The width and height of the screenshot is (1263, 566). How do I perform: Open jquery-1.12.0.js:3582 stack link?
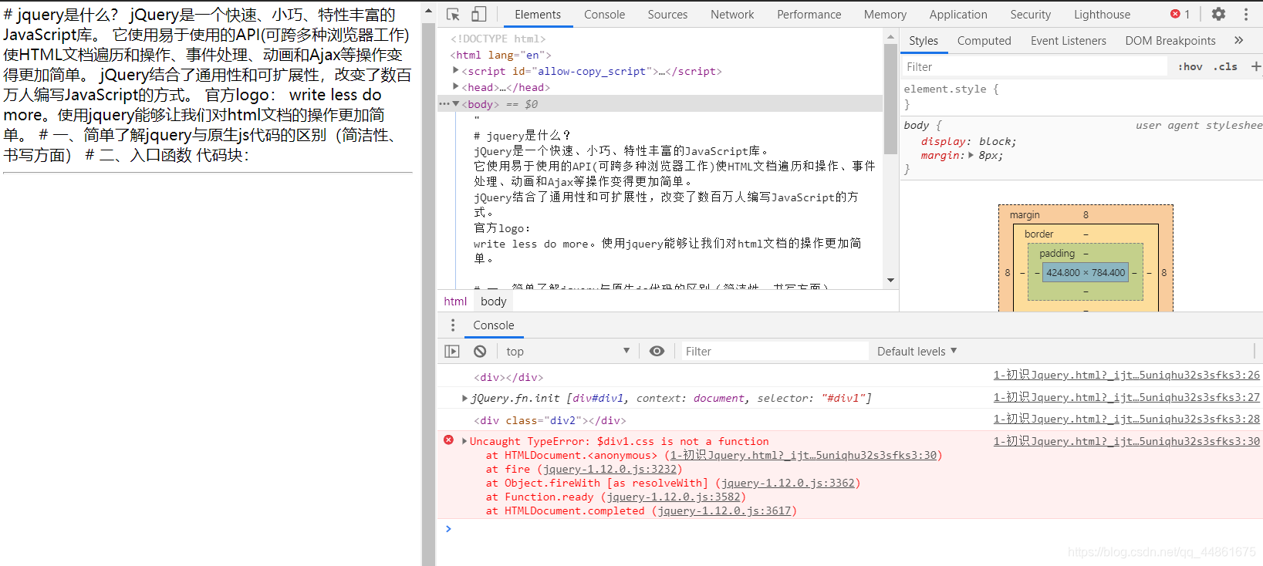[x=674, y=497]
